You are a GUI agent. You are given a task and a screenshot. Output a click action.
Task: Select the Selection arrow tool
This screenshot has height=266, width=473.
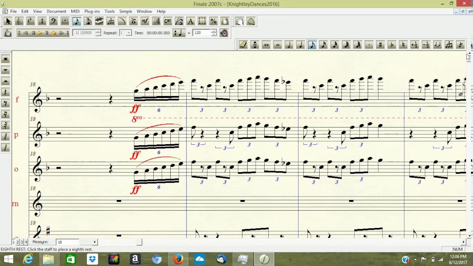pos(8,21)
